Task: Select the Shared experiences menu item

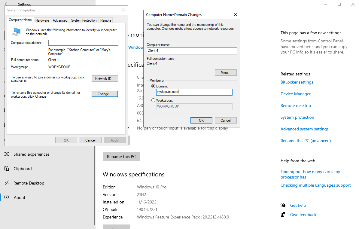Action: click(x=48, y=154)
